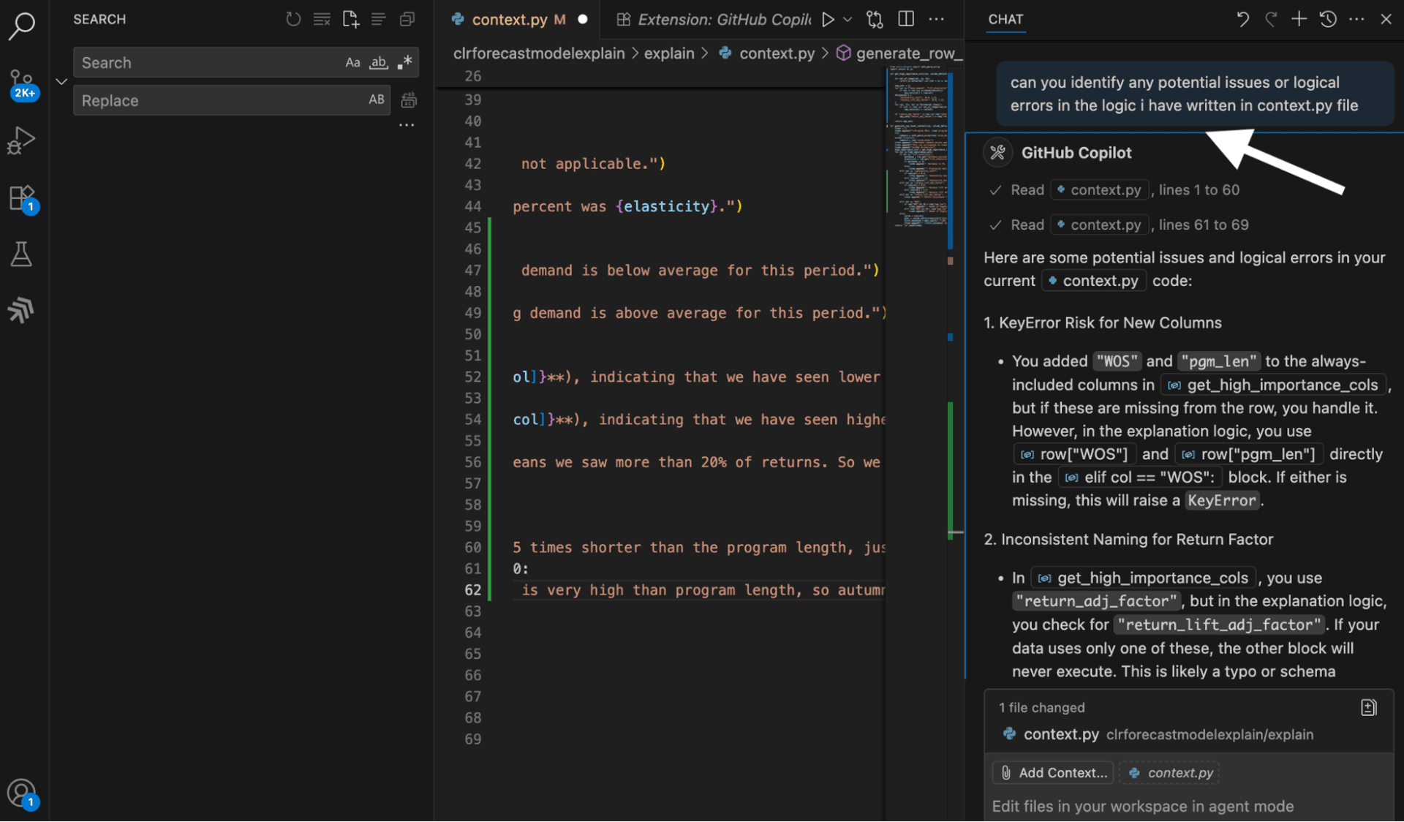The image size is (1404, 822).
Task: Open the run configuration dropdown
Action: [847, 20]
